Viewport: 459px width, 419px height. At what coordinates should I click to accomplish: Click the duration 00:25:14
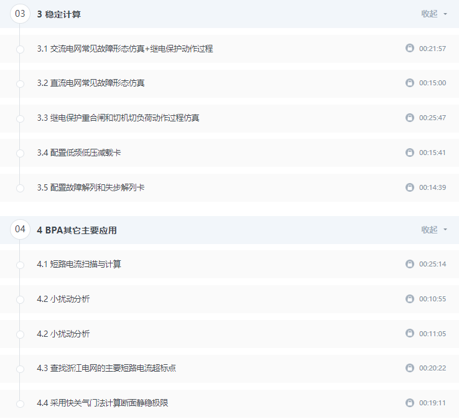432,264
